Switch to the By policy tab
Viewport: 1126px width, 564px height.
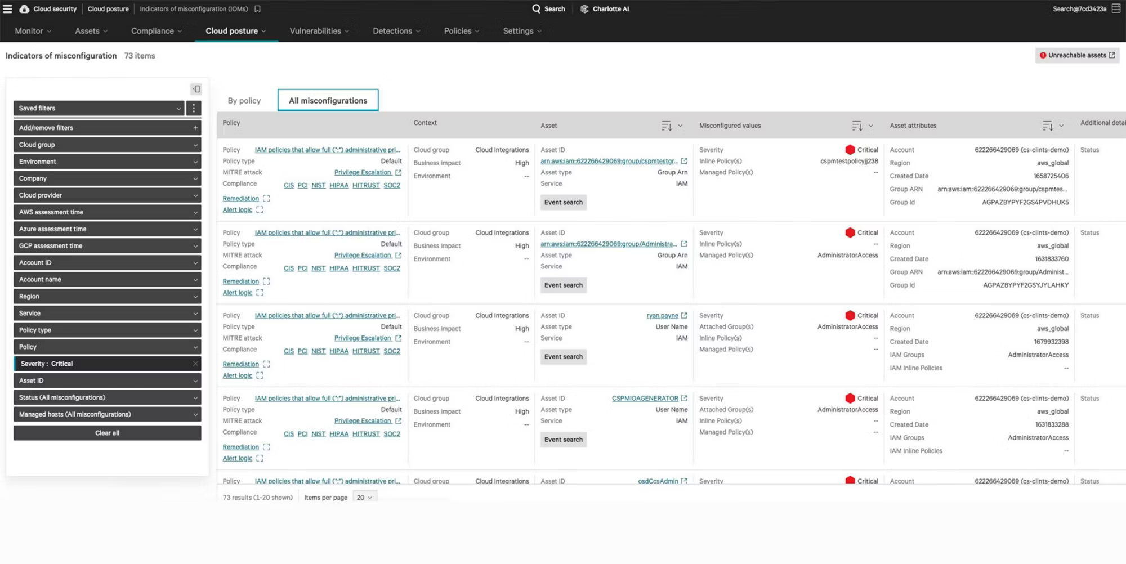pos(244,101)
